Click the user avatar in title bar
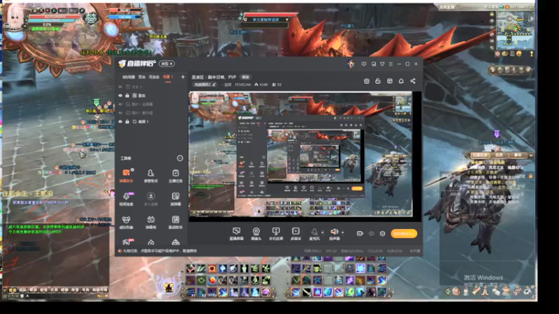Screen dimensions: 559x314 [351, 63]
